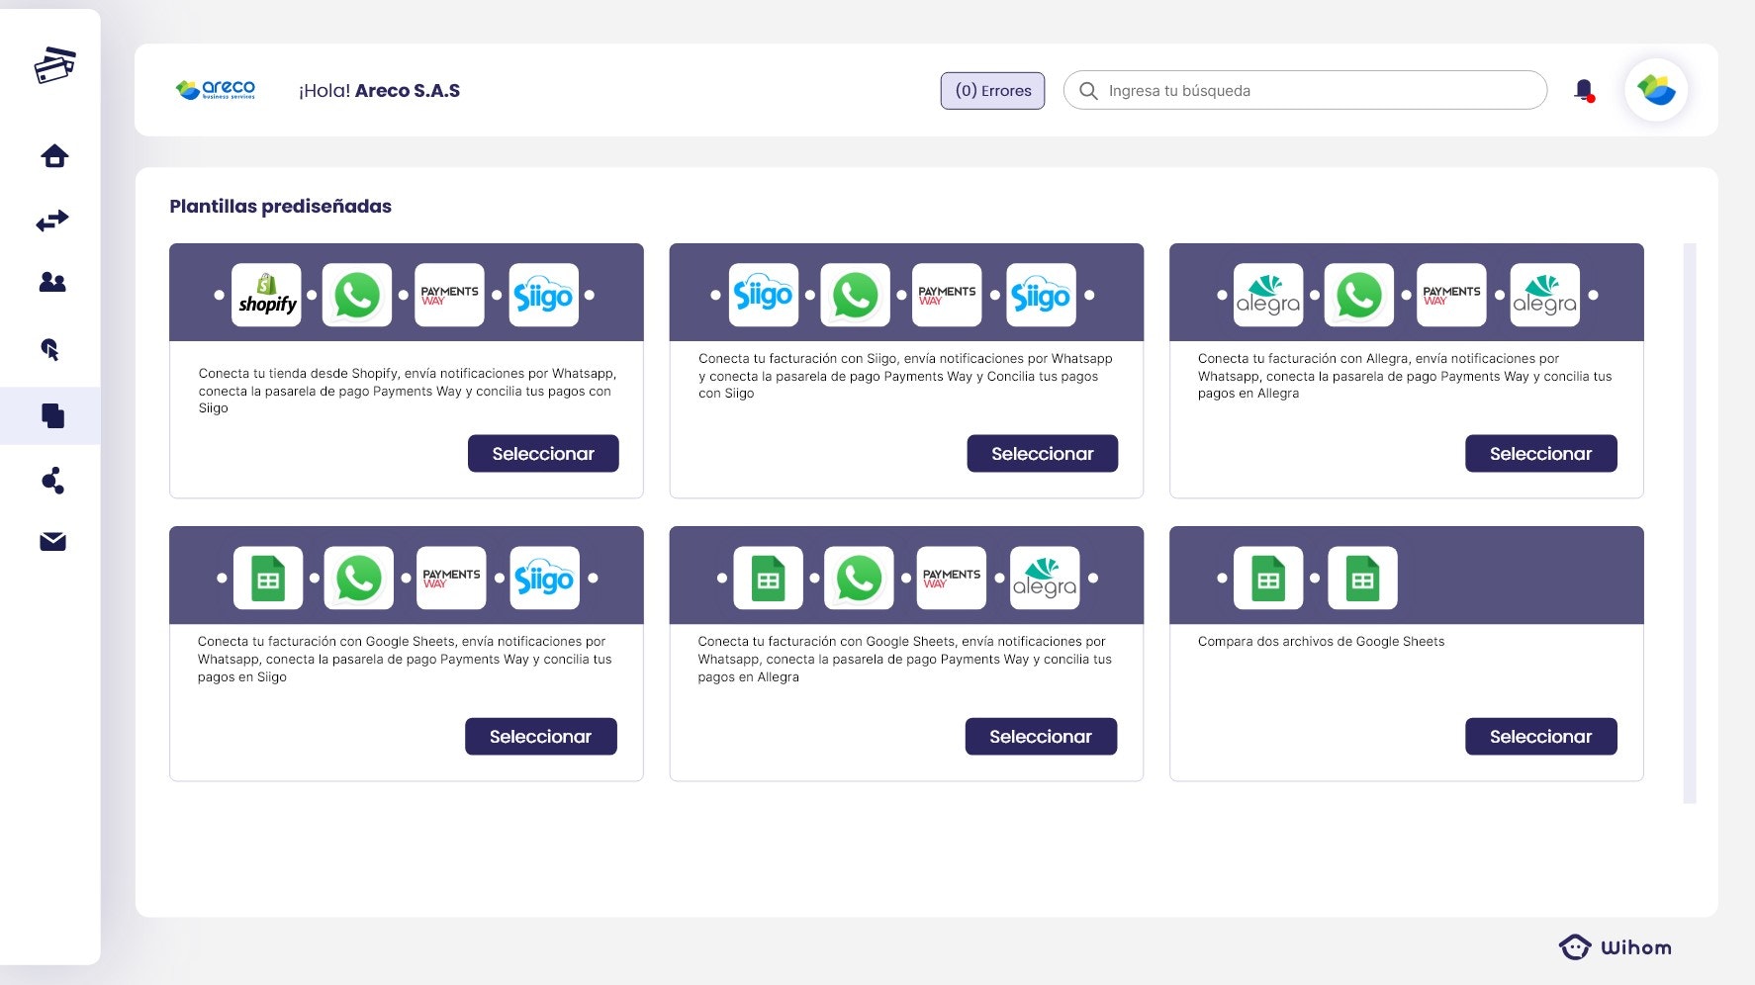The image size is (1755, 985).
Task: Click the templates list vertical scrollbar
Action: click(1690, 522)
